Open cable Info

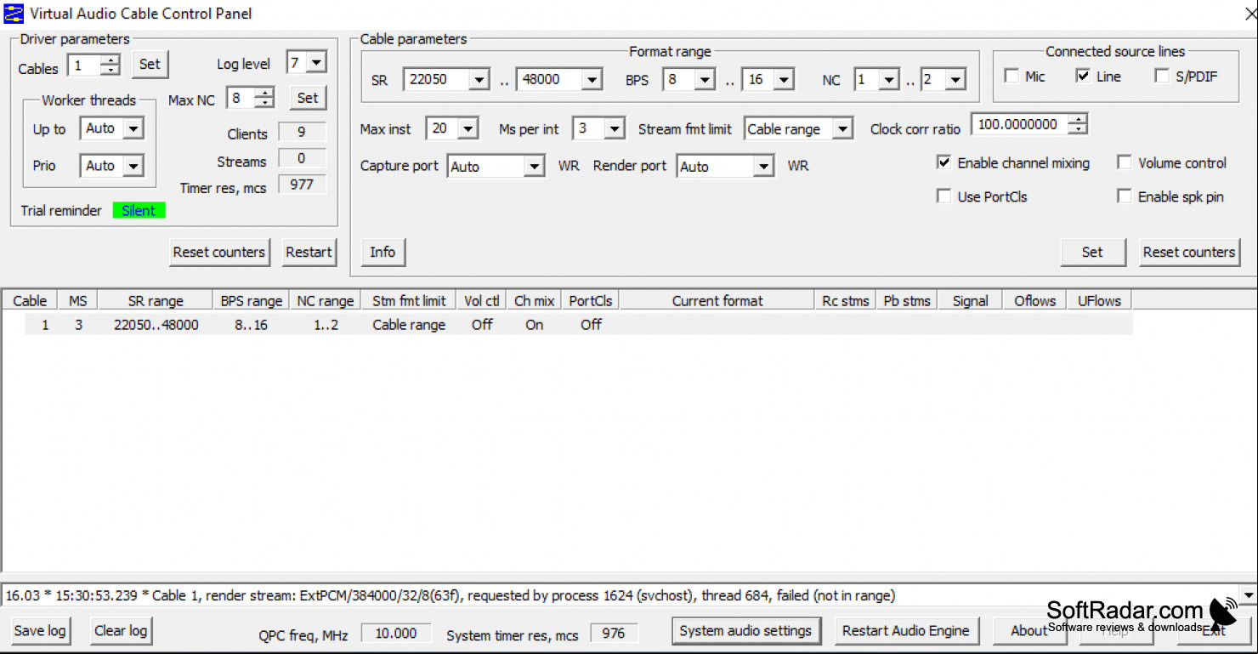(382, 252)
